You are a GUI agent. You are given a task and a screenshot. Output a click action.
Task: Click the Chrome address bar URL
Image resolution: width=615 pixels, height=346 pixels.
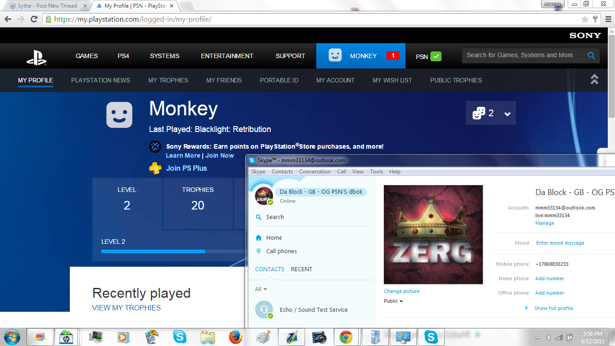(133, 19)
